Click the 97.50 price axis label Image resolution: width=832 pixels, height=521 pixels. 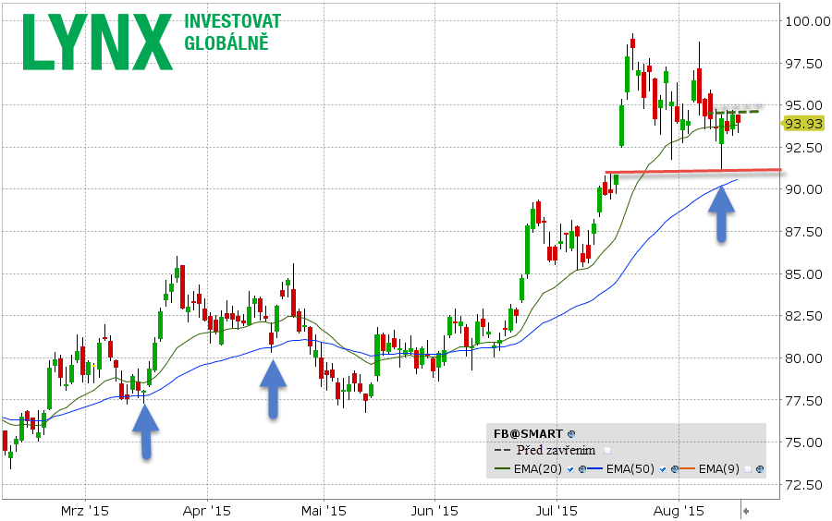(x=804, y=64)
